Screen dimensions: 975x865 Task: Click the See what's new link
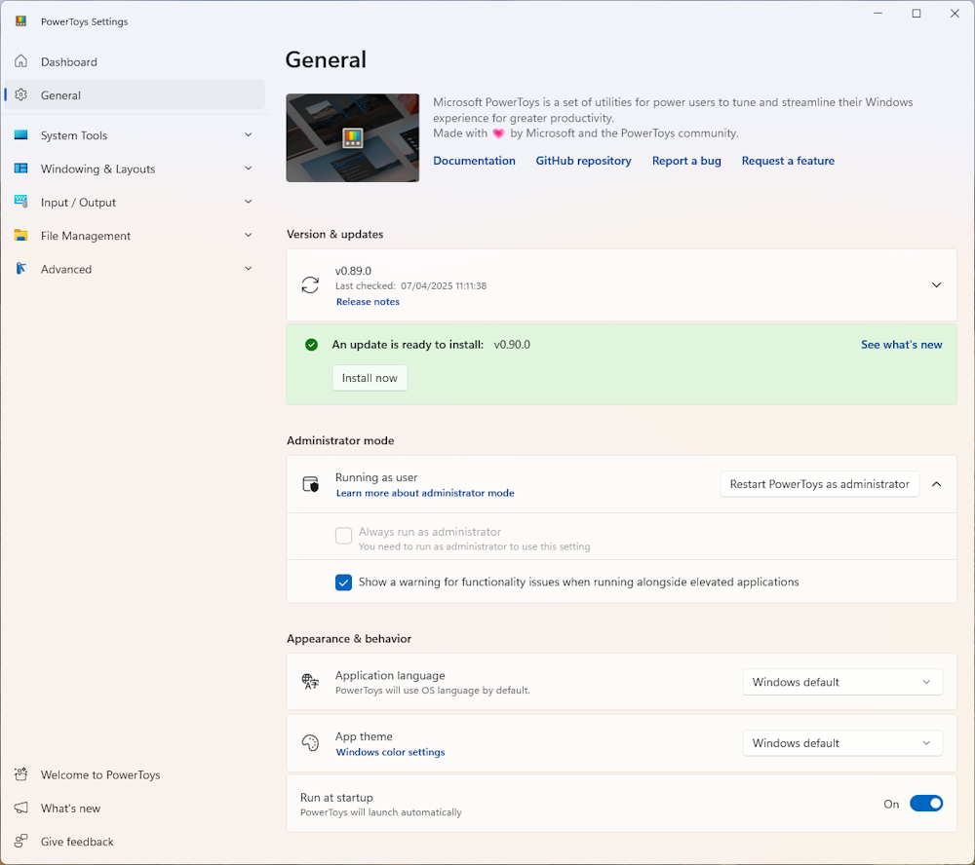902,345
